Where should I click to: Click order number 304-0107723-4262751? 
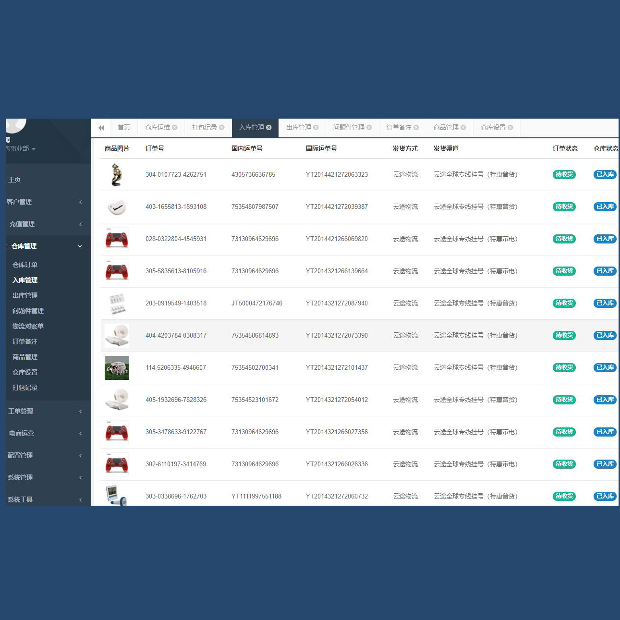(176, 175)
